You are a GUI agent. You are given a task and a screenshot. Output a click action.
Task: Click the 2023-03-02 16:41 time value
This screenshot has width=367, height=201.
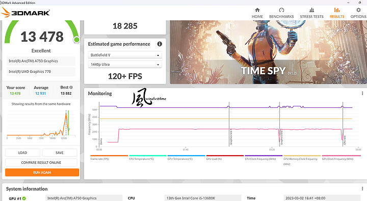[322, 198]
